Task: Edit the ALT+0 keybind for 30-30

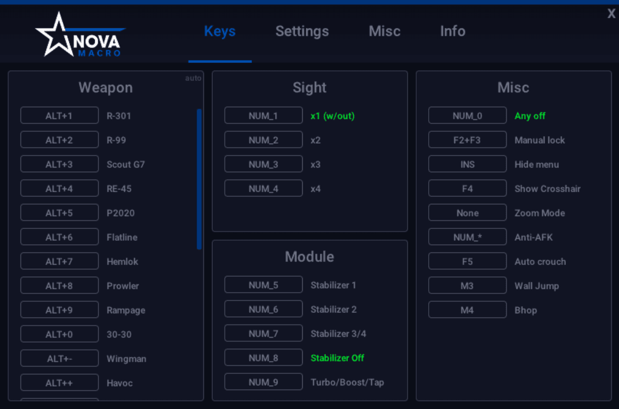Action: (x=59, y=334)
